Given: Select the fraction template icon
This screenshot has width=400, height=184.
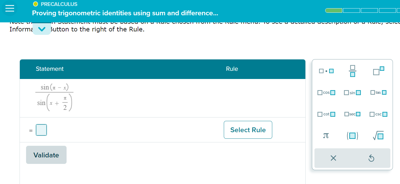Looking at the screenshot, I should click(352, 71).
